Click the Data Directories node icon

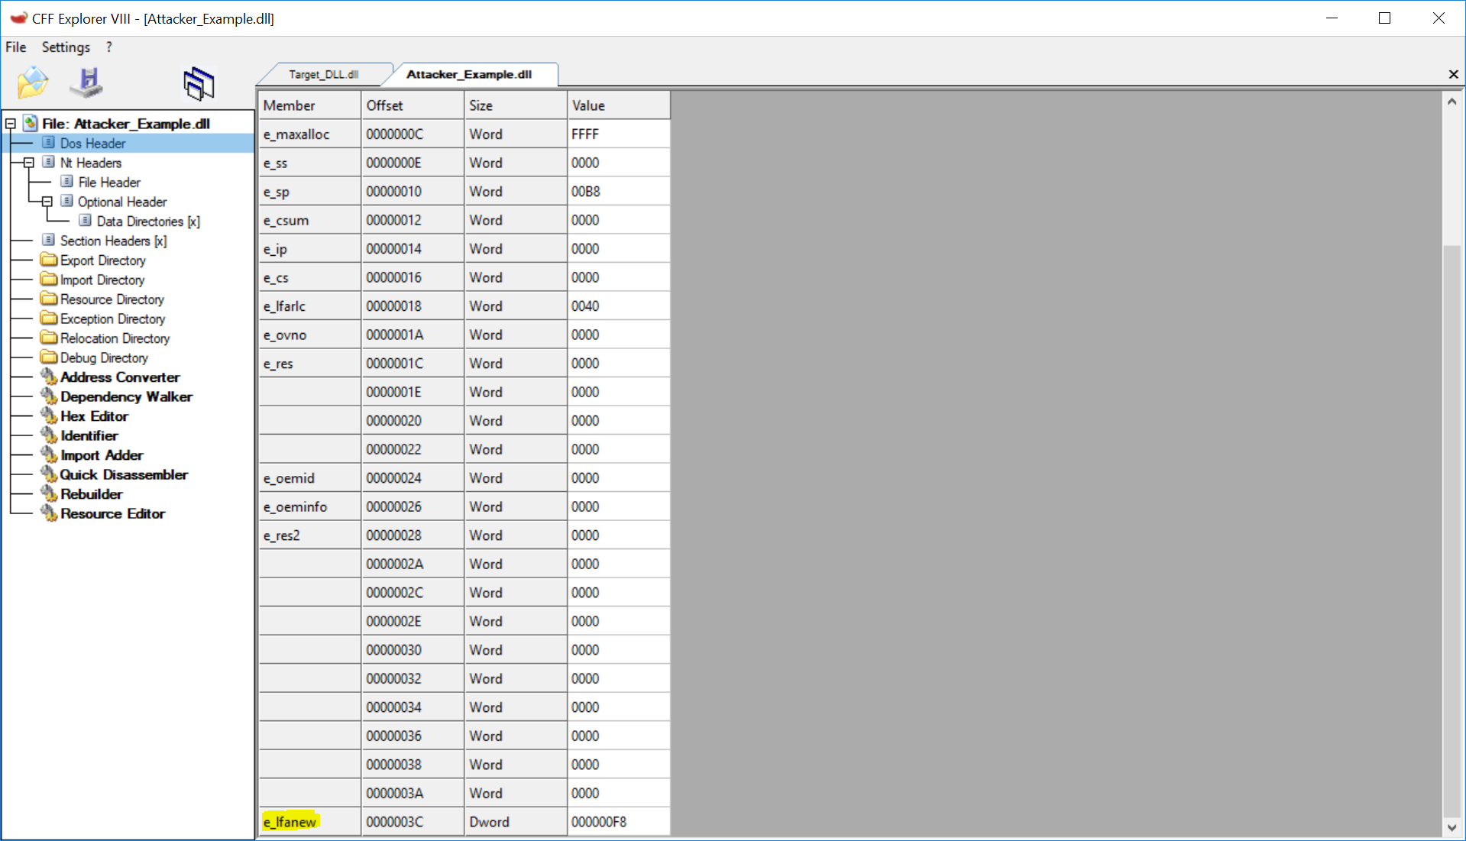86,221
